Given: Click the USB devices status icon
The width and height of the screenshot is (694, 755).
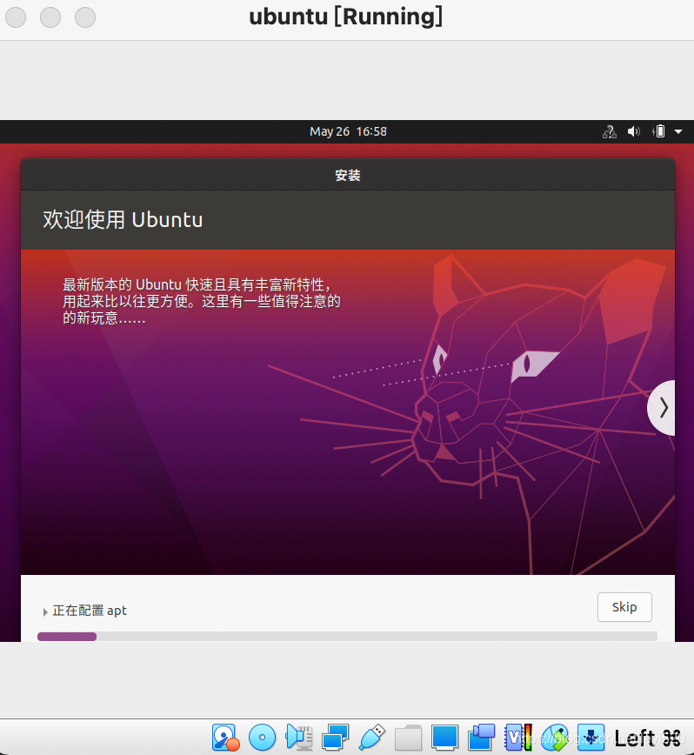Looking at the screenshot, I should point(372,738).
